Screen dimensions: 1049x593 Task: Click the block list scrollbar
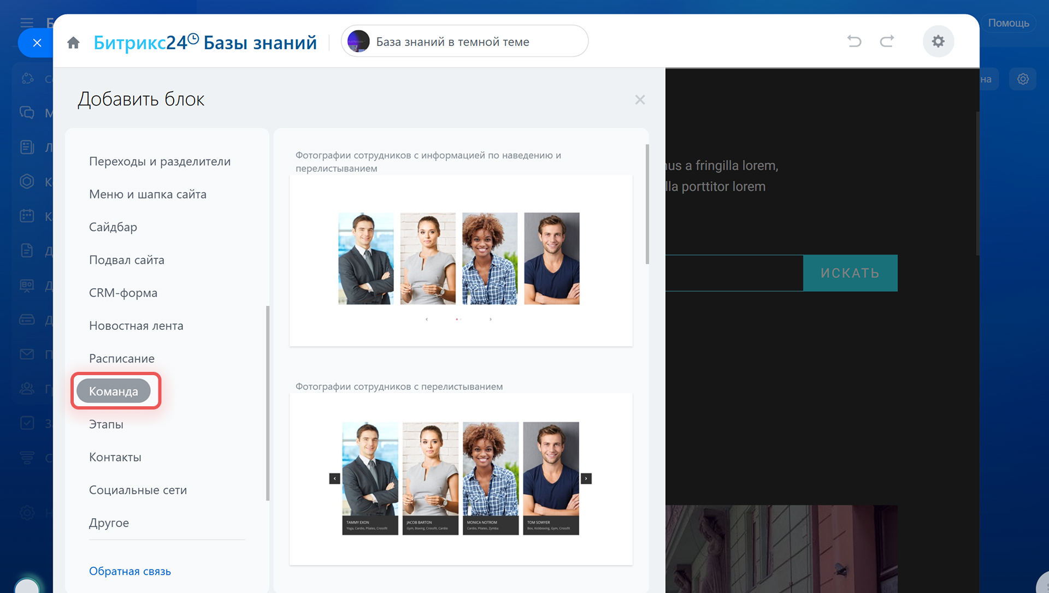(647, 204)
